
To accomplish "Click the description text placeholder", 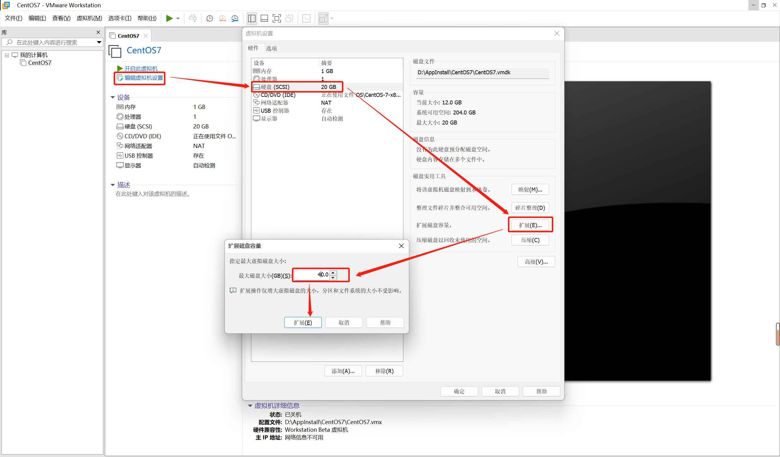I will (154, 194).
